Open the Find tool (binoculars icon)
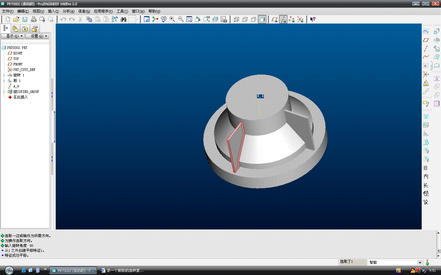Image resolution: width=441 pixels, height=275 pixels. [x=123, y=19]
